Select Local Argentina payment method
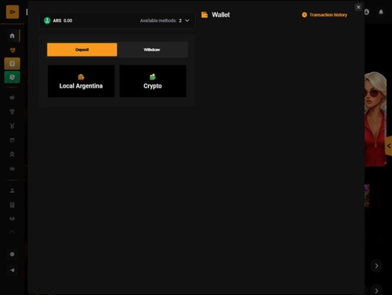The height and width of the screenshot is (295, 392). (x=81, y=82)
